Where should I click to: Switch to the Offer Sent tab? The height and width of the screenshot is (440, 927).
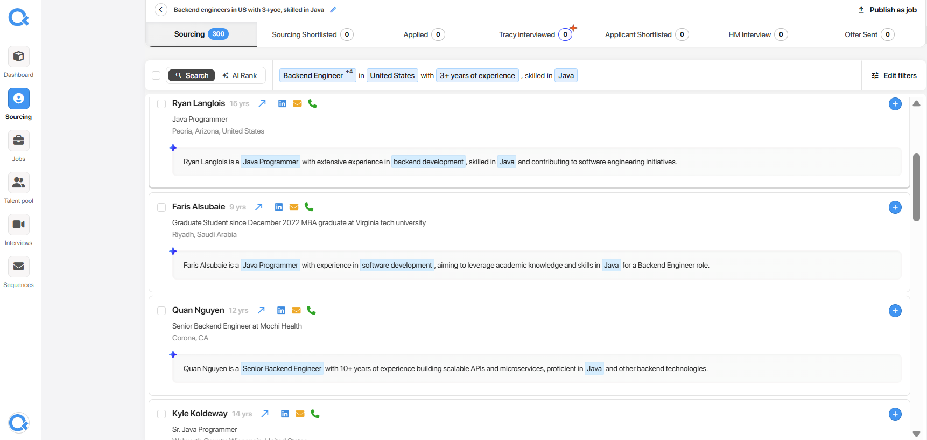(869, 34)
